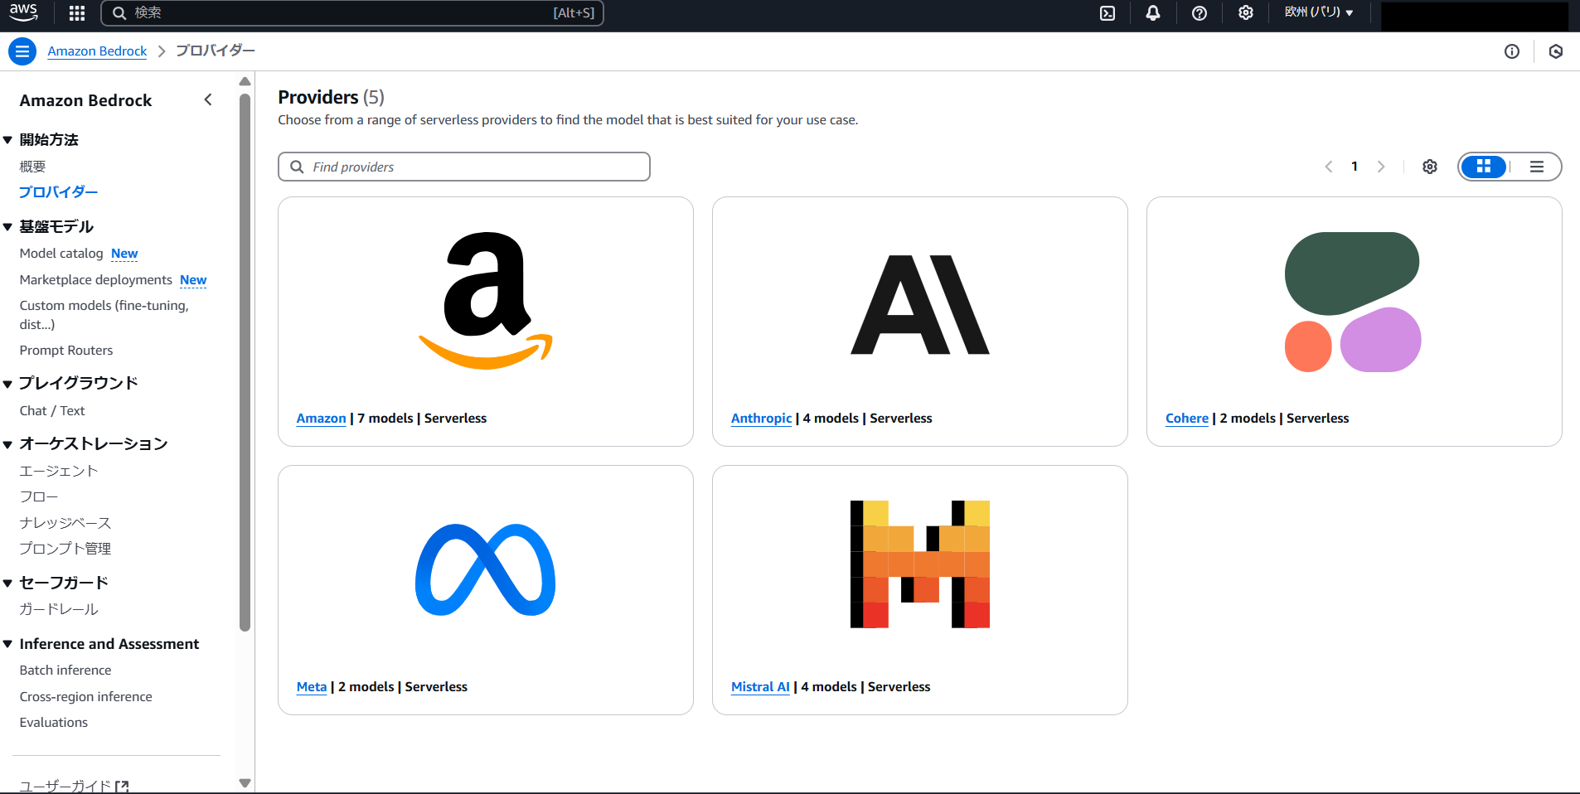Open ガードレール sidebar item

[x=59, y=609]
